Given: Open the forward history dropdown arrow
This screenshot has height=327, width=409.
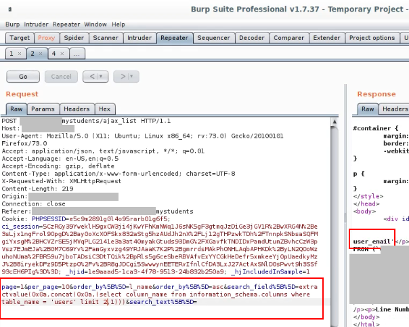Looking at the screenshot, I should [132, 77].
